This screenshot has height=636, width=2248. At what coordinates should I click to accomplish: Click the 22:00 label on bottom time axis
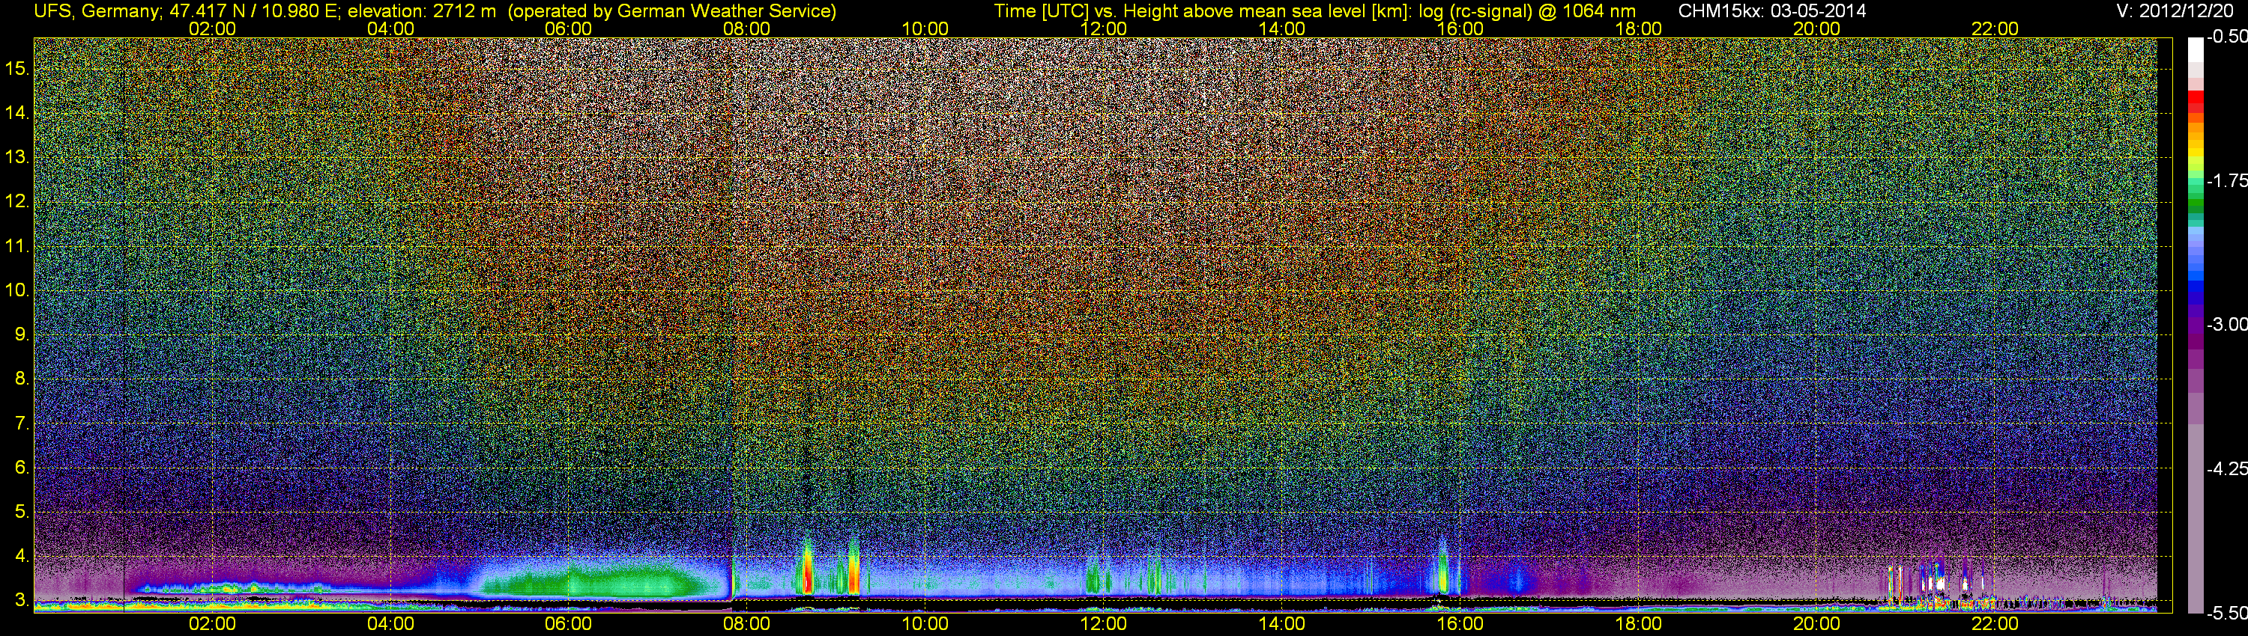click(1995, 624)
